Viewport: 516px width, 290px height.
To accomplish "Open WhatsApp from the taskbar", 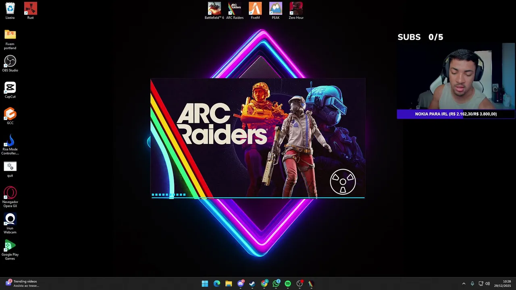I will tap(276, 284).
